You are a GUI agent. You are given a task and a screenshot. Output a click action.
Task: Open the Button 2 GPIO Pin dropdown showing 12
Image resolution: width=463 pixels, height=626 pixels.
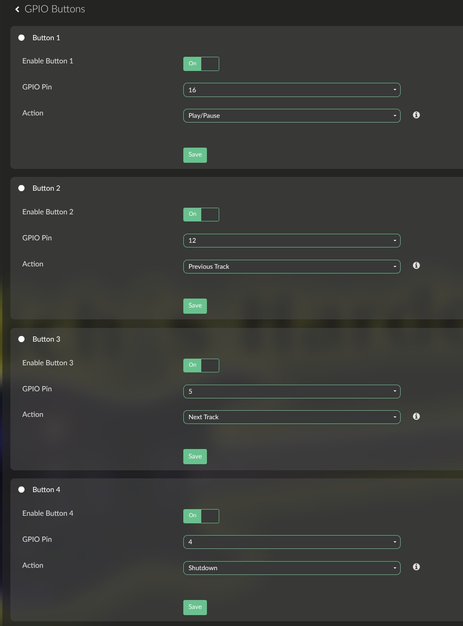(292, 240)
